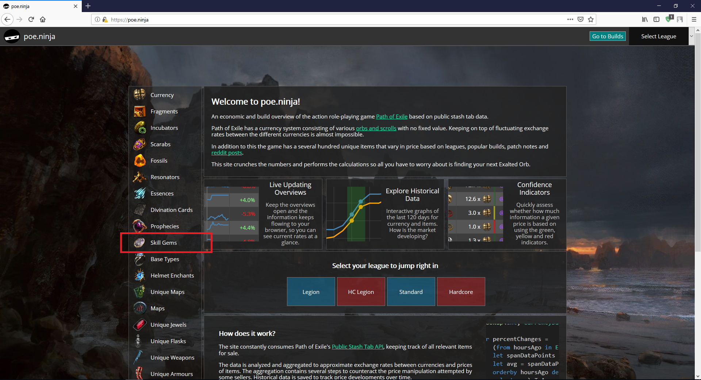Image resolution: width=701 pixels, height=380 pixels.
Task: Click the Go to Builds button
Action: point(608,36)
